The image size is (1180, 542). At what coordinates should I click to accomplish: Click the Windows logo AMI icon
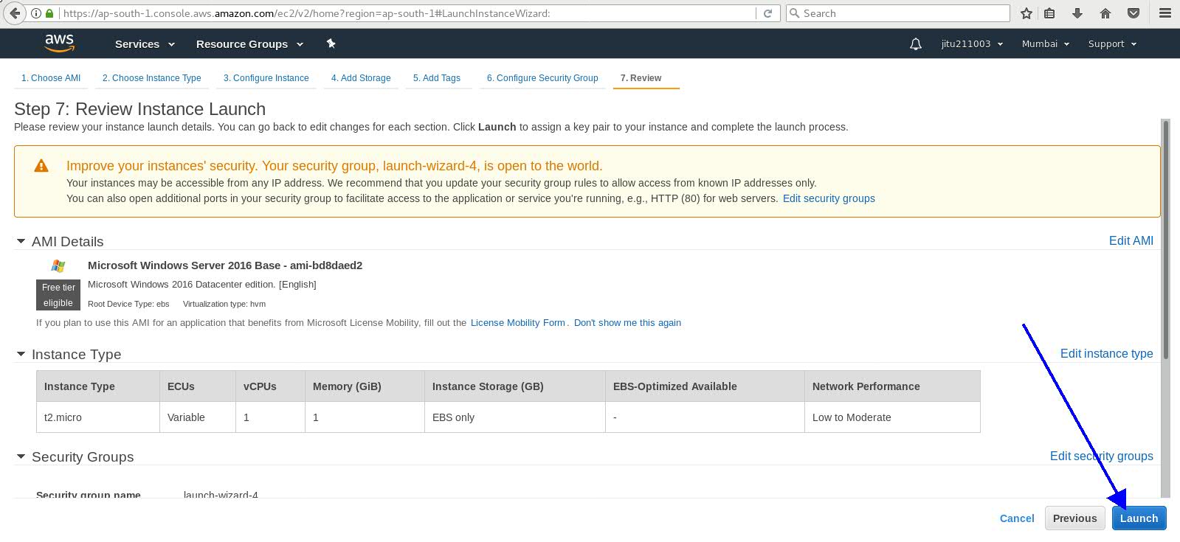pos(58,265)
